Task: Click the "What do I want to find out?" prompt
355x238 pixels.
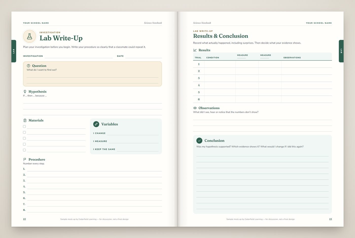Action: point(42,70)
